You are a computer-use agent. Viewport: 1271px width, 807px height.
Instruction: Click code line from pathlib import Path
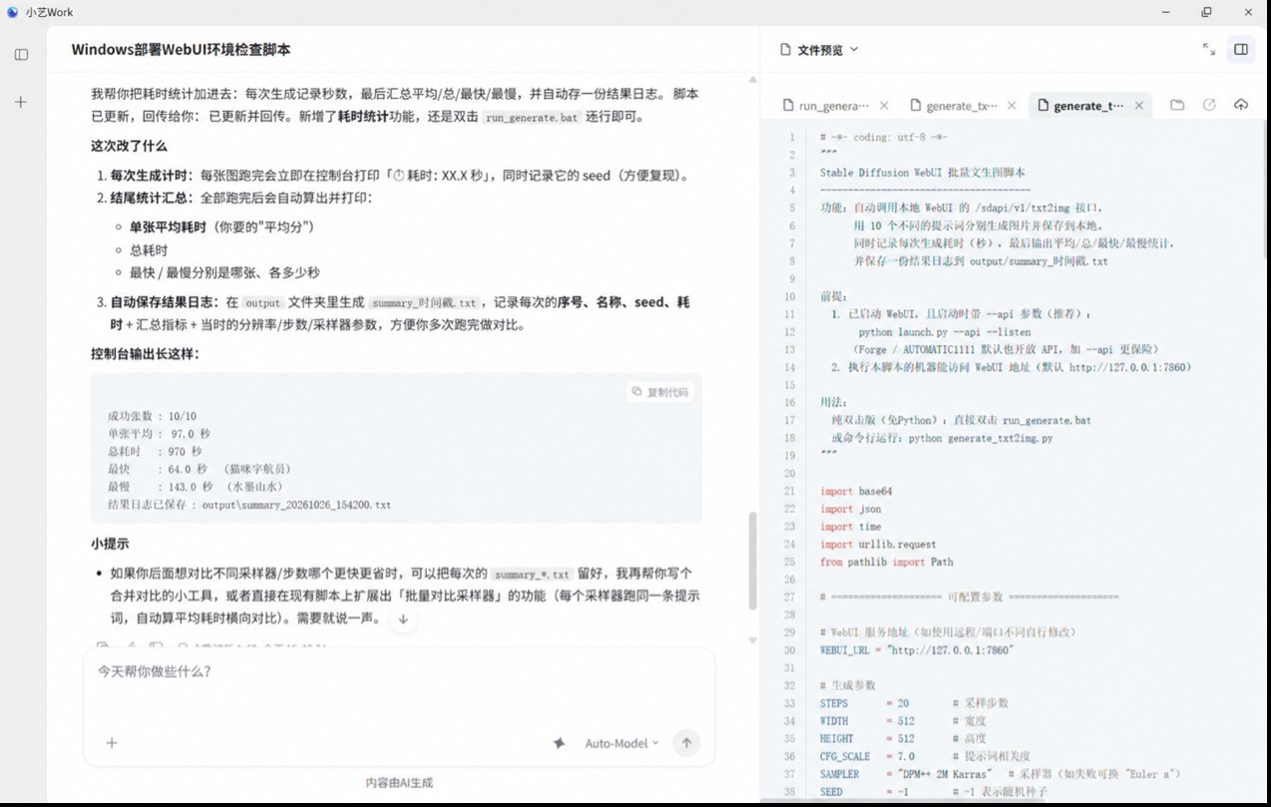coord(887,563)
